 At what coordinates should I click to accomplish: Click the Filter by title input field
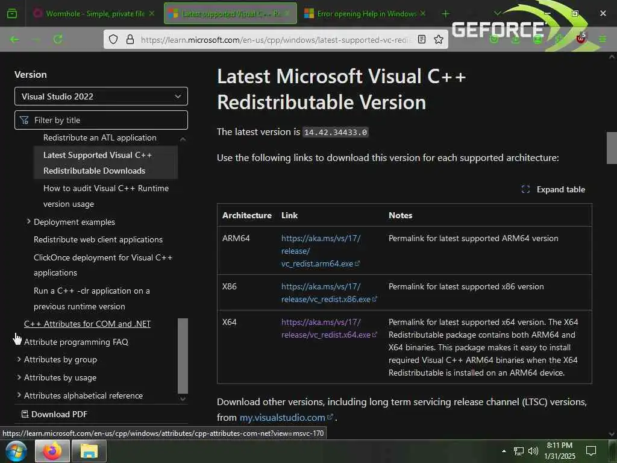(x=101, y=120)
